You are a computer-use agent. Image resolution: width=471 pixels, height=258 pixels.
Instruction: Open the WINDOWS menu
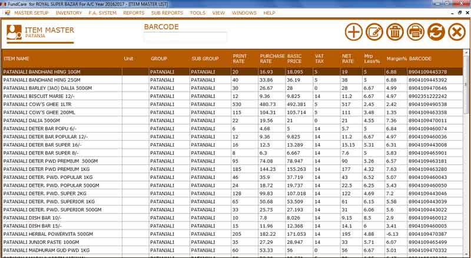click(244, 13)
